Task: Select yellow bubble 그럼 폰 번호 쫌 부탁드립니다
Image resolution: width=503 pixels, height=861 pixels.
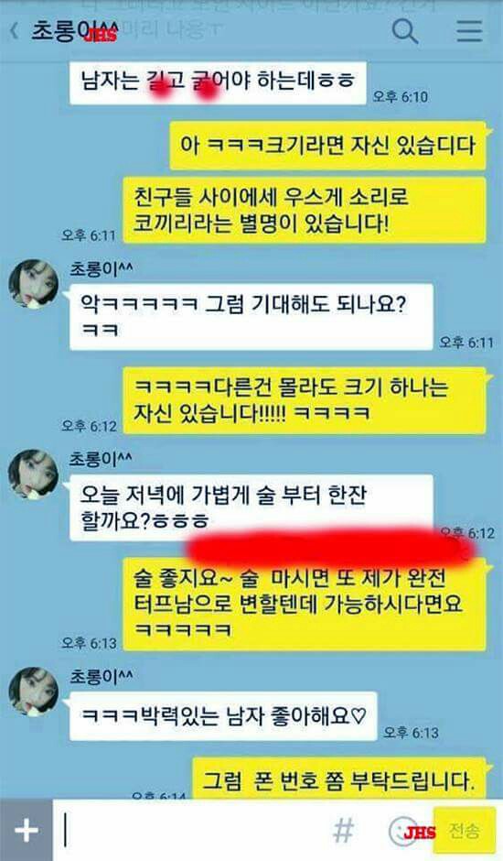Action: pyautogui.click(x=339, y=779)
